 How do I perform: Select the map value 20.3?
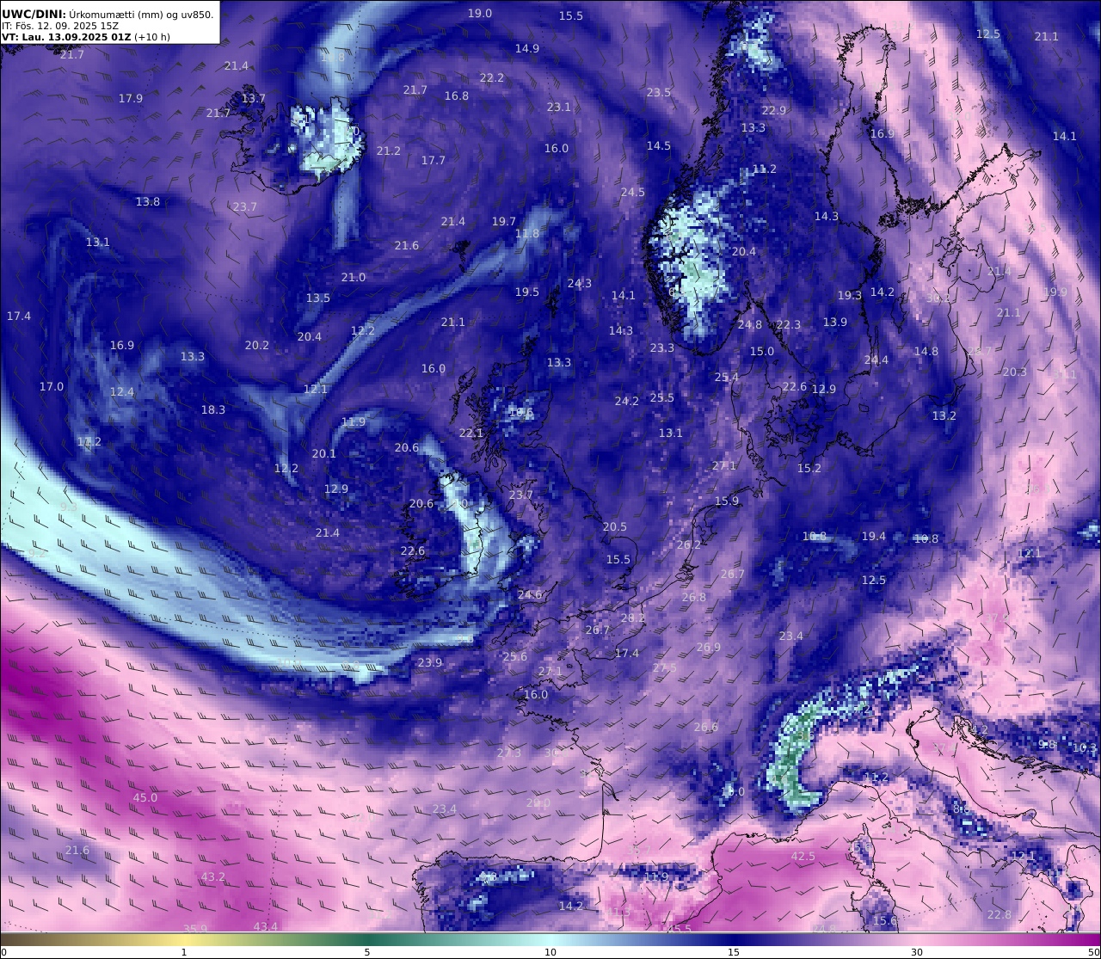(x=1015, y=372)
